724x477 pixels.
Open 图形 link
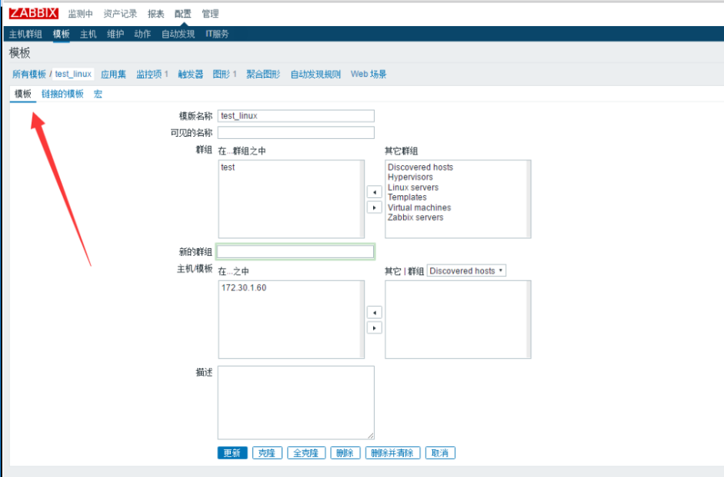[x=221, y=75]
